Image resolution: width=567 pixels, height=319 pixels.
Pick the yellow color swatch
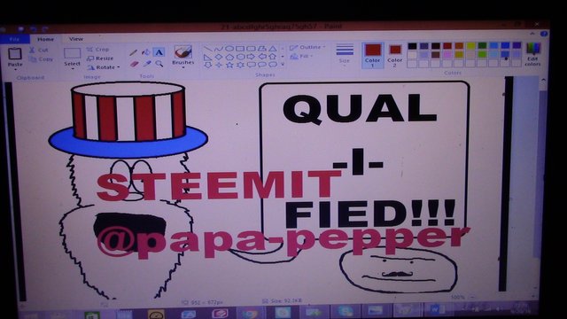pos(470,46)
